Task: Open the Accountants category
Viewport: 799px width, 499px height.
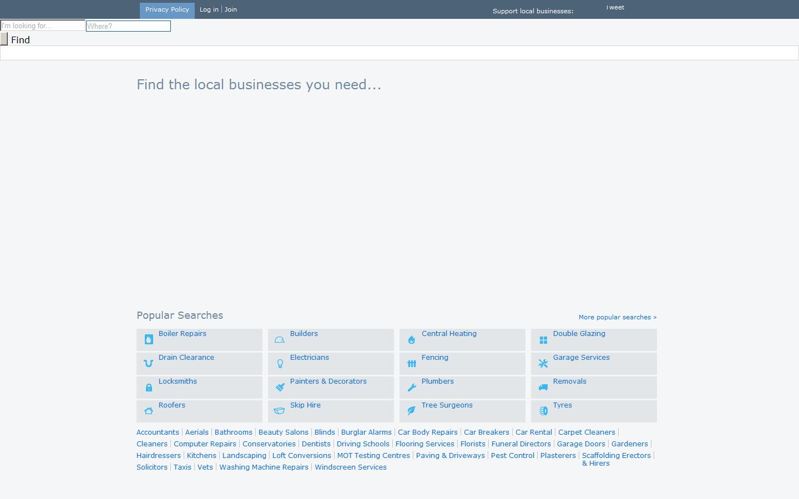Action: coord(158,432)
